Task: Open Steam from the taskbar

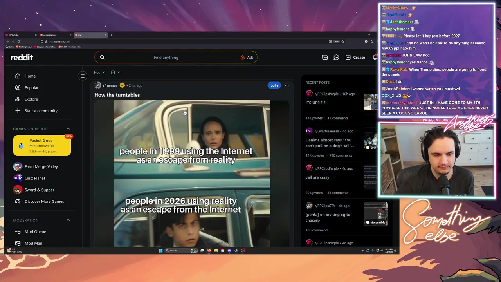Action: tap(236, 251)
